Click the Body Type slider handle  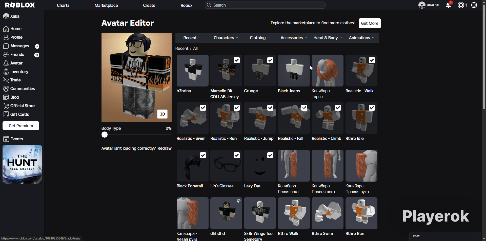tap(105, 135)
